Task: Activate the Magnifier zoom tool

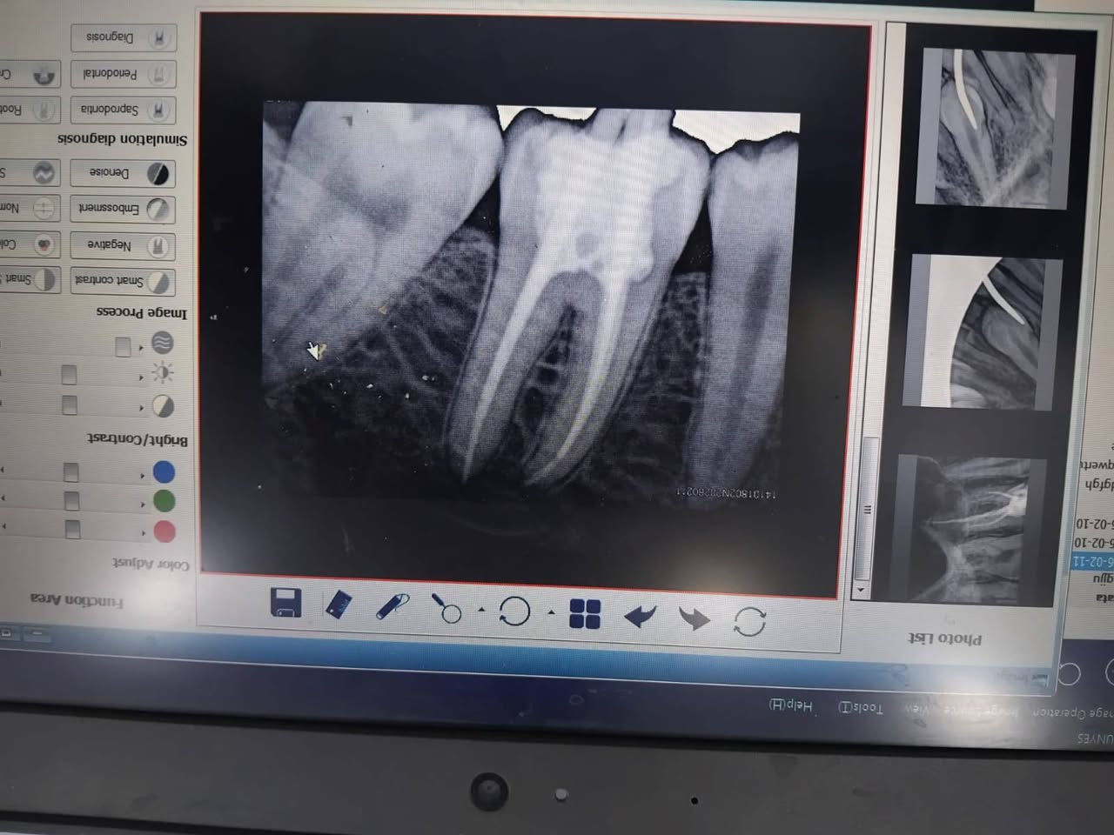Action: [x=452, y=611]
